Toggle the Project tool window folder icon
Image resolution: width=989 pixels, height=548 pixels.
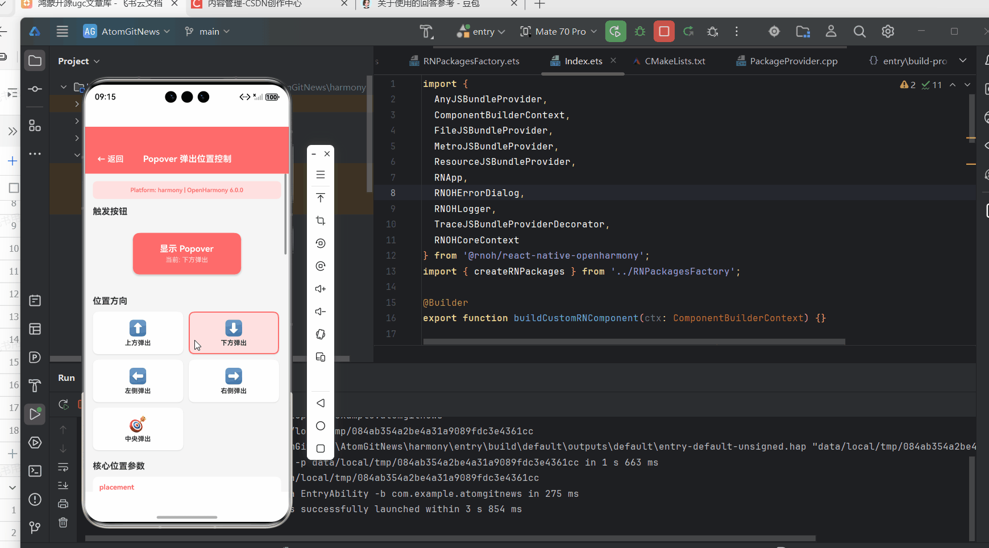point(35,60)
